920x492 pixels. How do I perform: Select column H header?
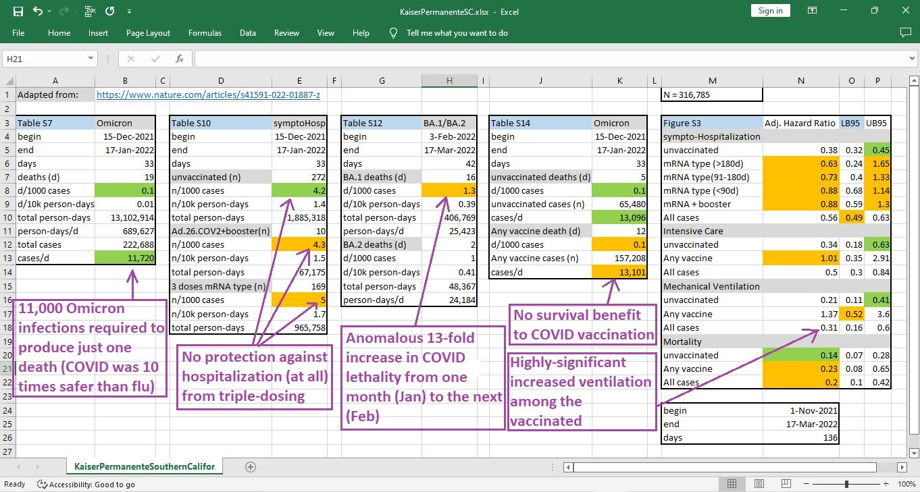tap(449, 80)
